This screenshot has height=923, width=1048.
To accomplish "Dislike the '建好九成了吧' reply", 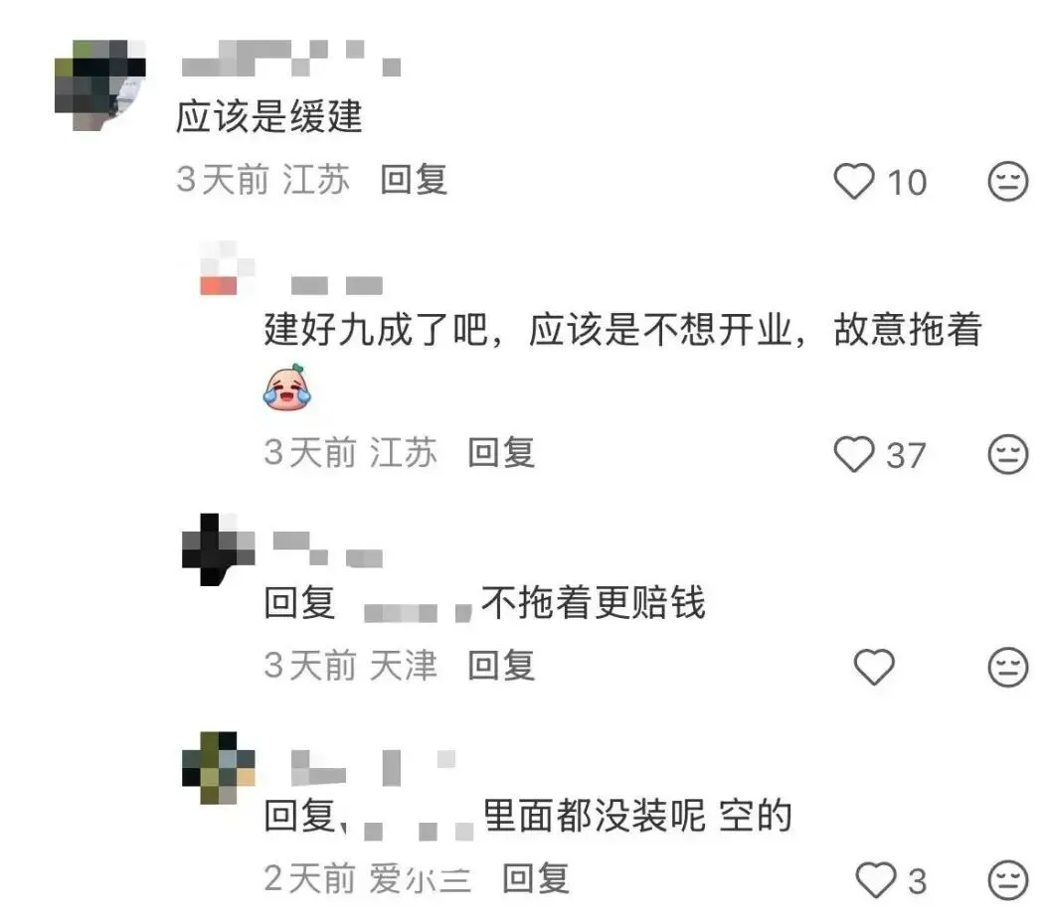I will [1008, 454].
